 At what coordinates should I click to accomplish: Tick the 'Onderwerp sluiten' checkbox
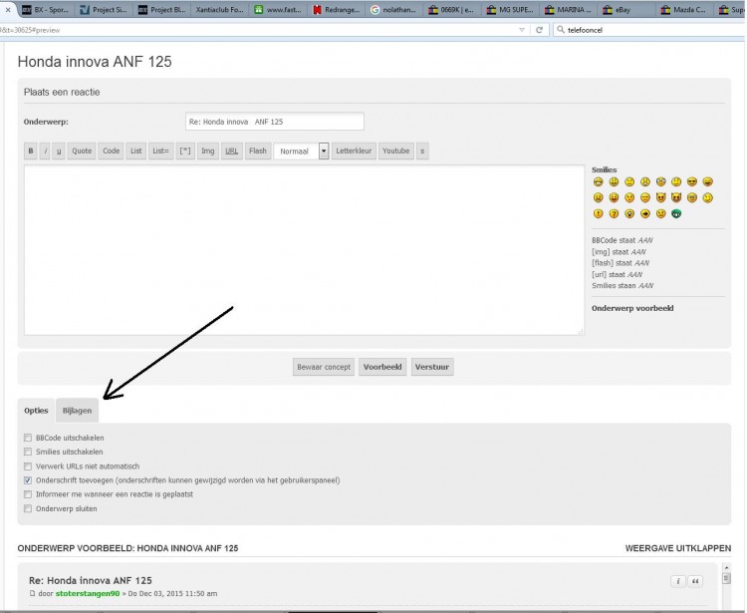pyautogui.click(x=28, y=508)
